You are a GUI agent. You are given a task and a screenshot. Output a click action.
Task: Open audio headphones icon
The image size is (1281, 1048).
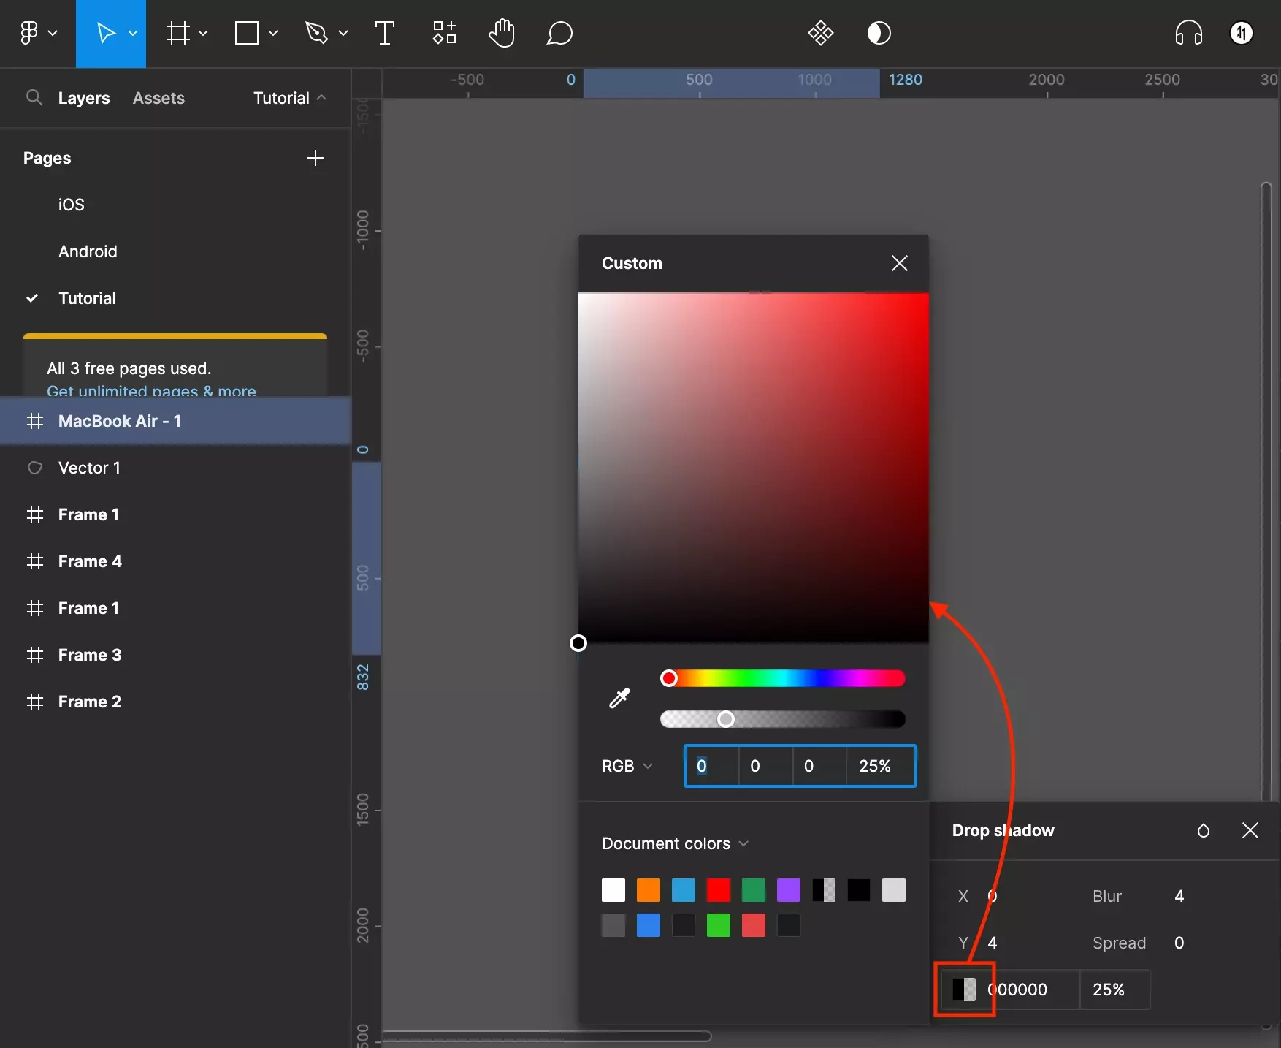pyautogui.click(x=1189, y=33)
